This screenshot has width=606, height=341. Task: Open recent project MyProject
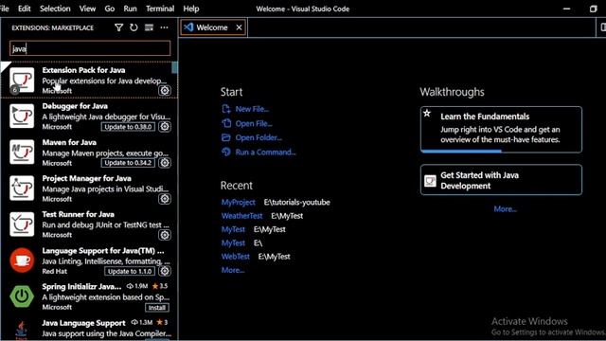coord(238,202)
